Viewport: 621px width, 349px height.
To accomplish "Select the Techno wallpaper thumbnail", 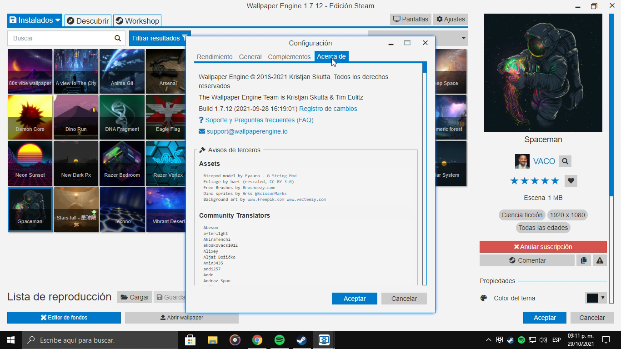I will pos(122,209).
